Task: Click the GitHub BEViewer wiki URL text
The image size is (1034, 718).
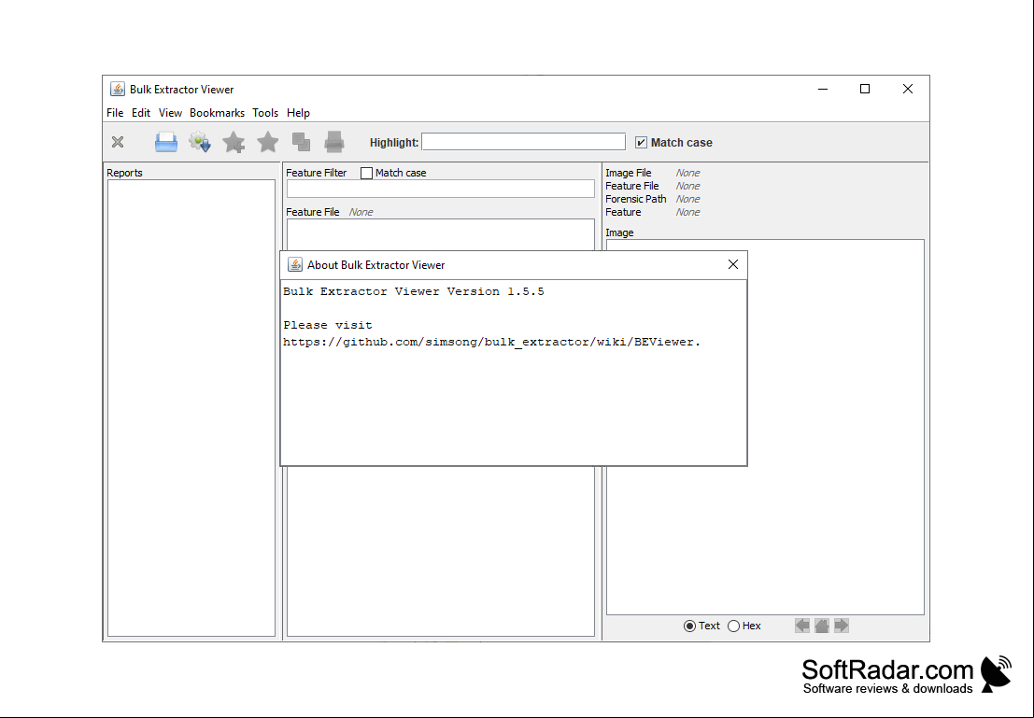Action: pos(491,342)
